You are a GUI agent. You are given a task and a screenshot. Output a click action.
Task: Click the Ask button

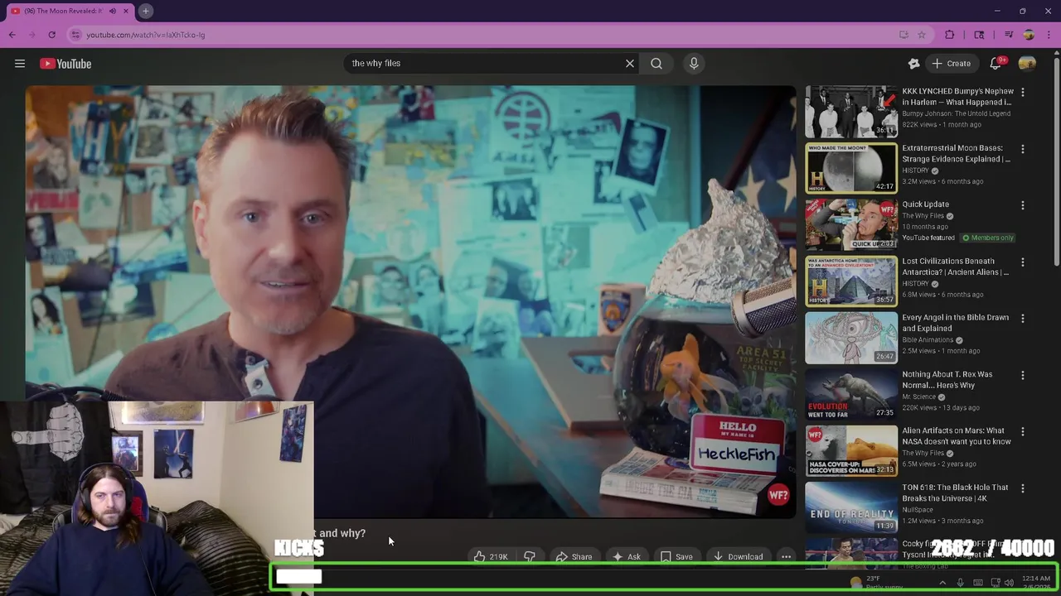click(626, 557)
